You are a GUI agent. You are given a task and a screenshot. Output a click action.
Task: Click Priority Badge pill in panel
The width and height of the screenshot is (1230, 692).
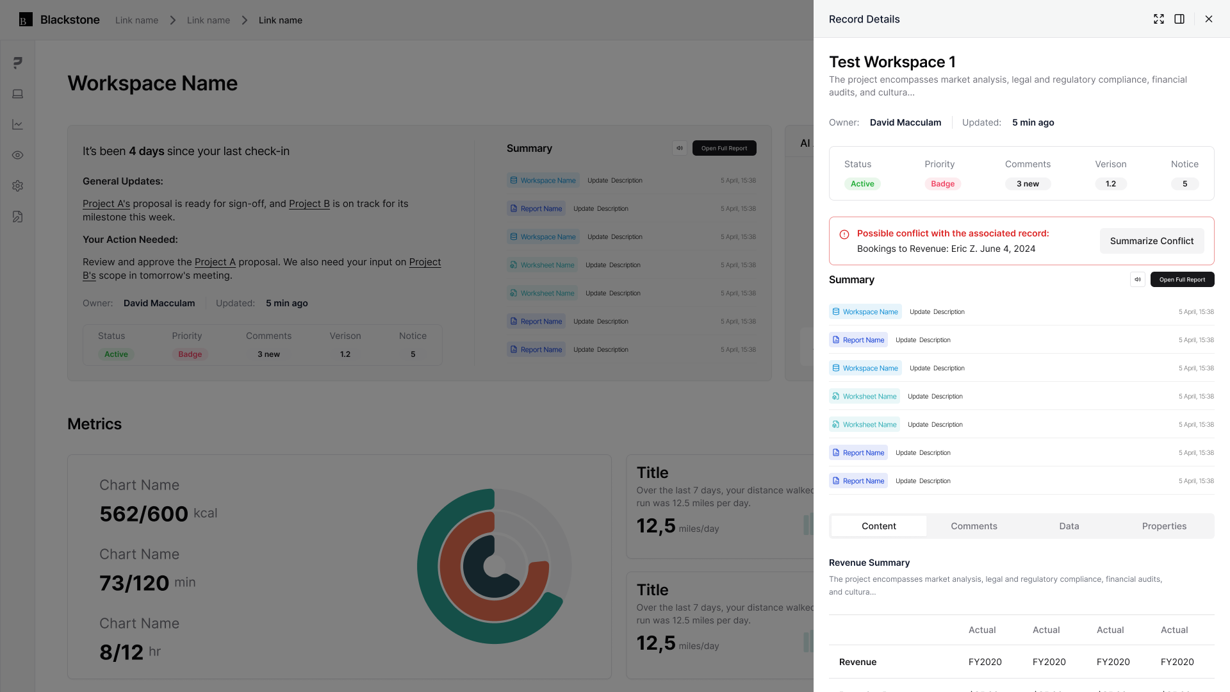coord(942,184)
